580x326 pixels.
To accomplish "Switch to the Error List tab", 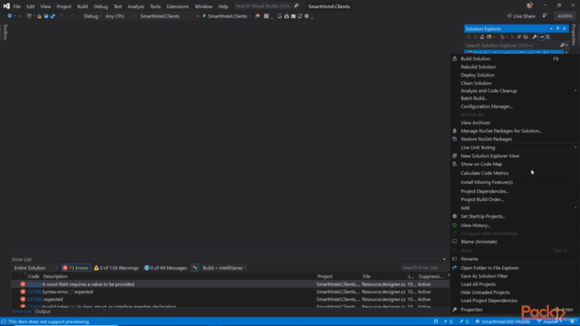I will tap(22, 312).
